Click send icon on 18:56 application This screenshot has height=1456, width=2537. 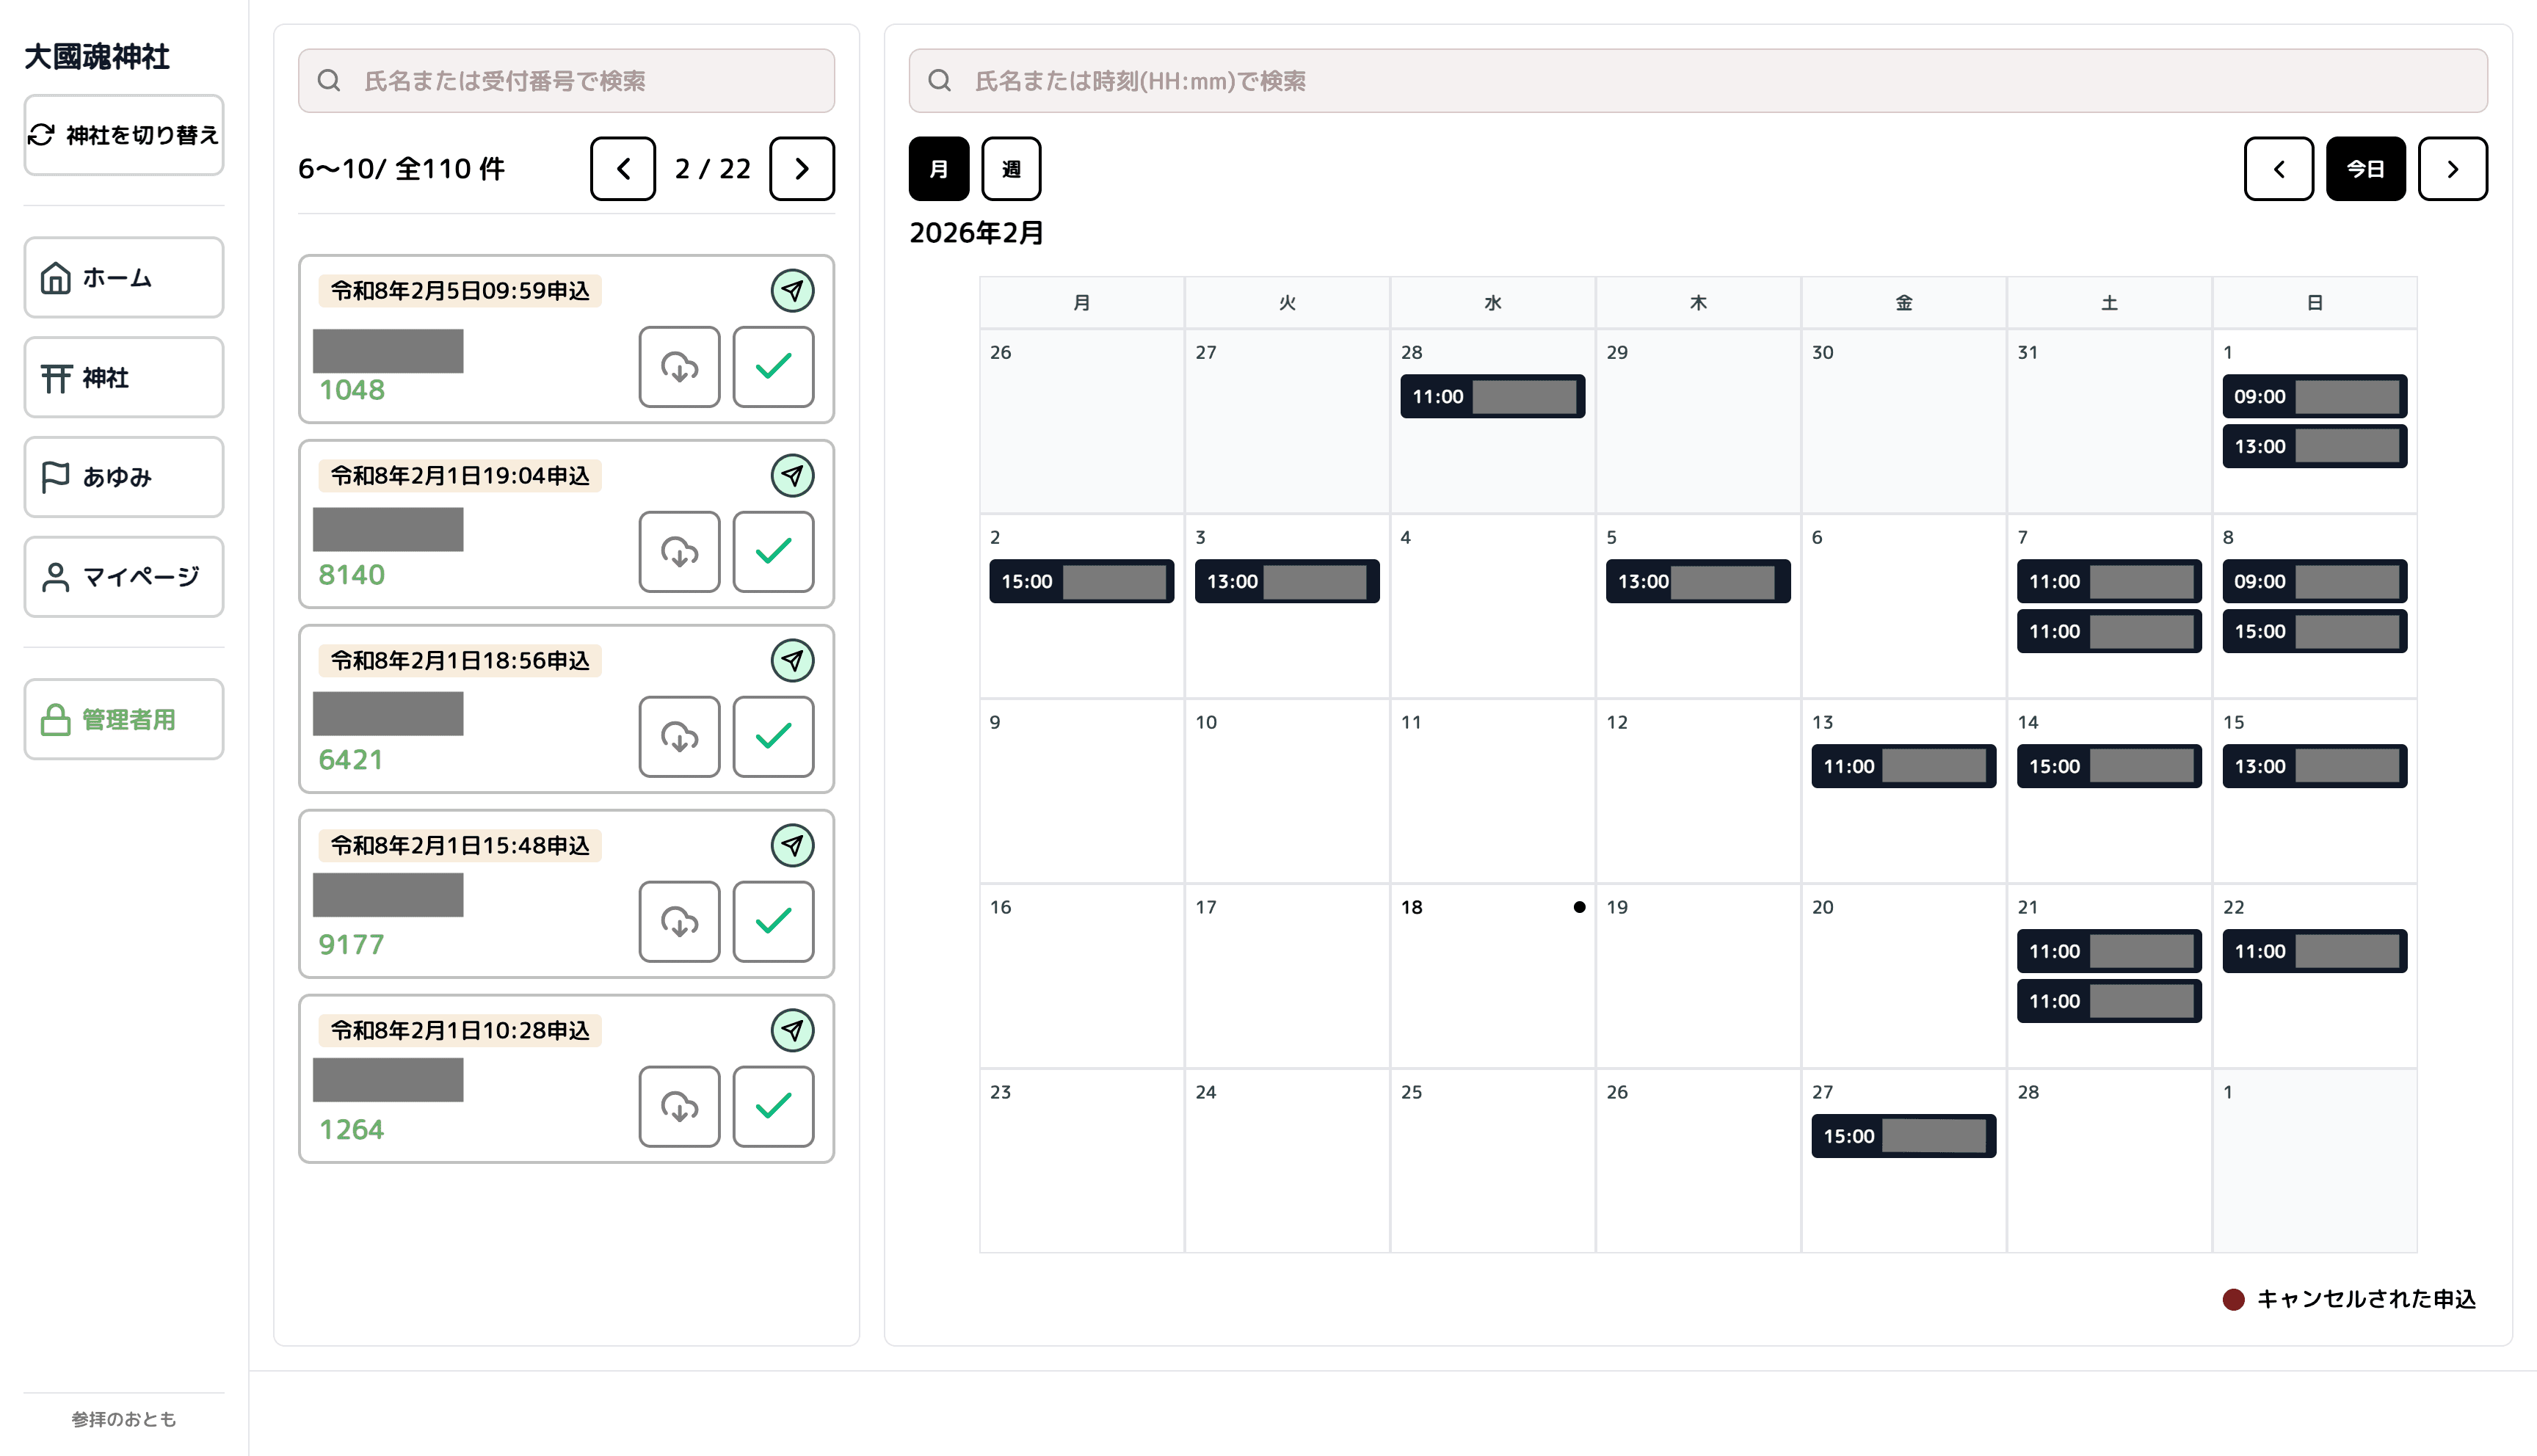click(792, 660)
